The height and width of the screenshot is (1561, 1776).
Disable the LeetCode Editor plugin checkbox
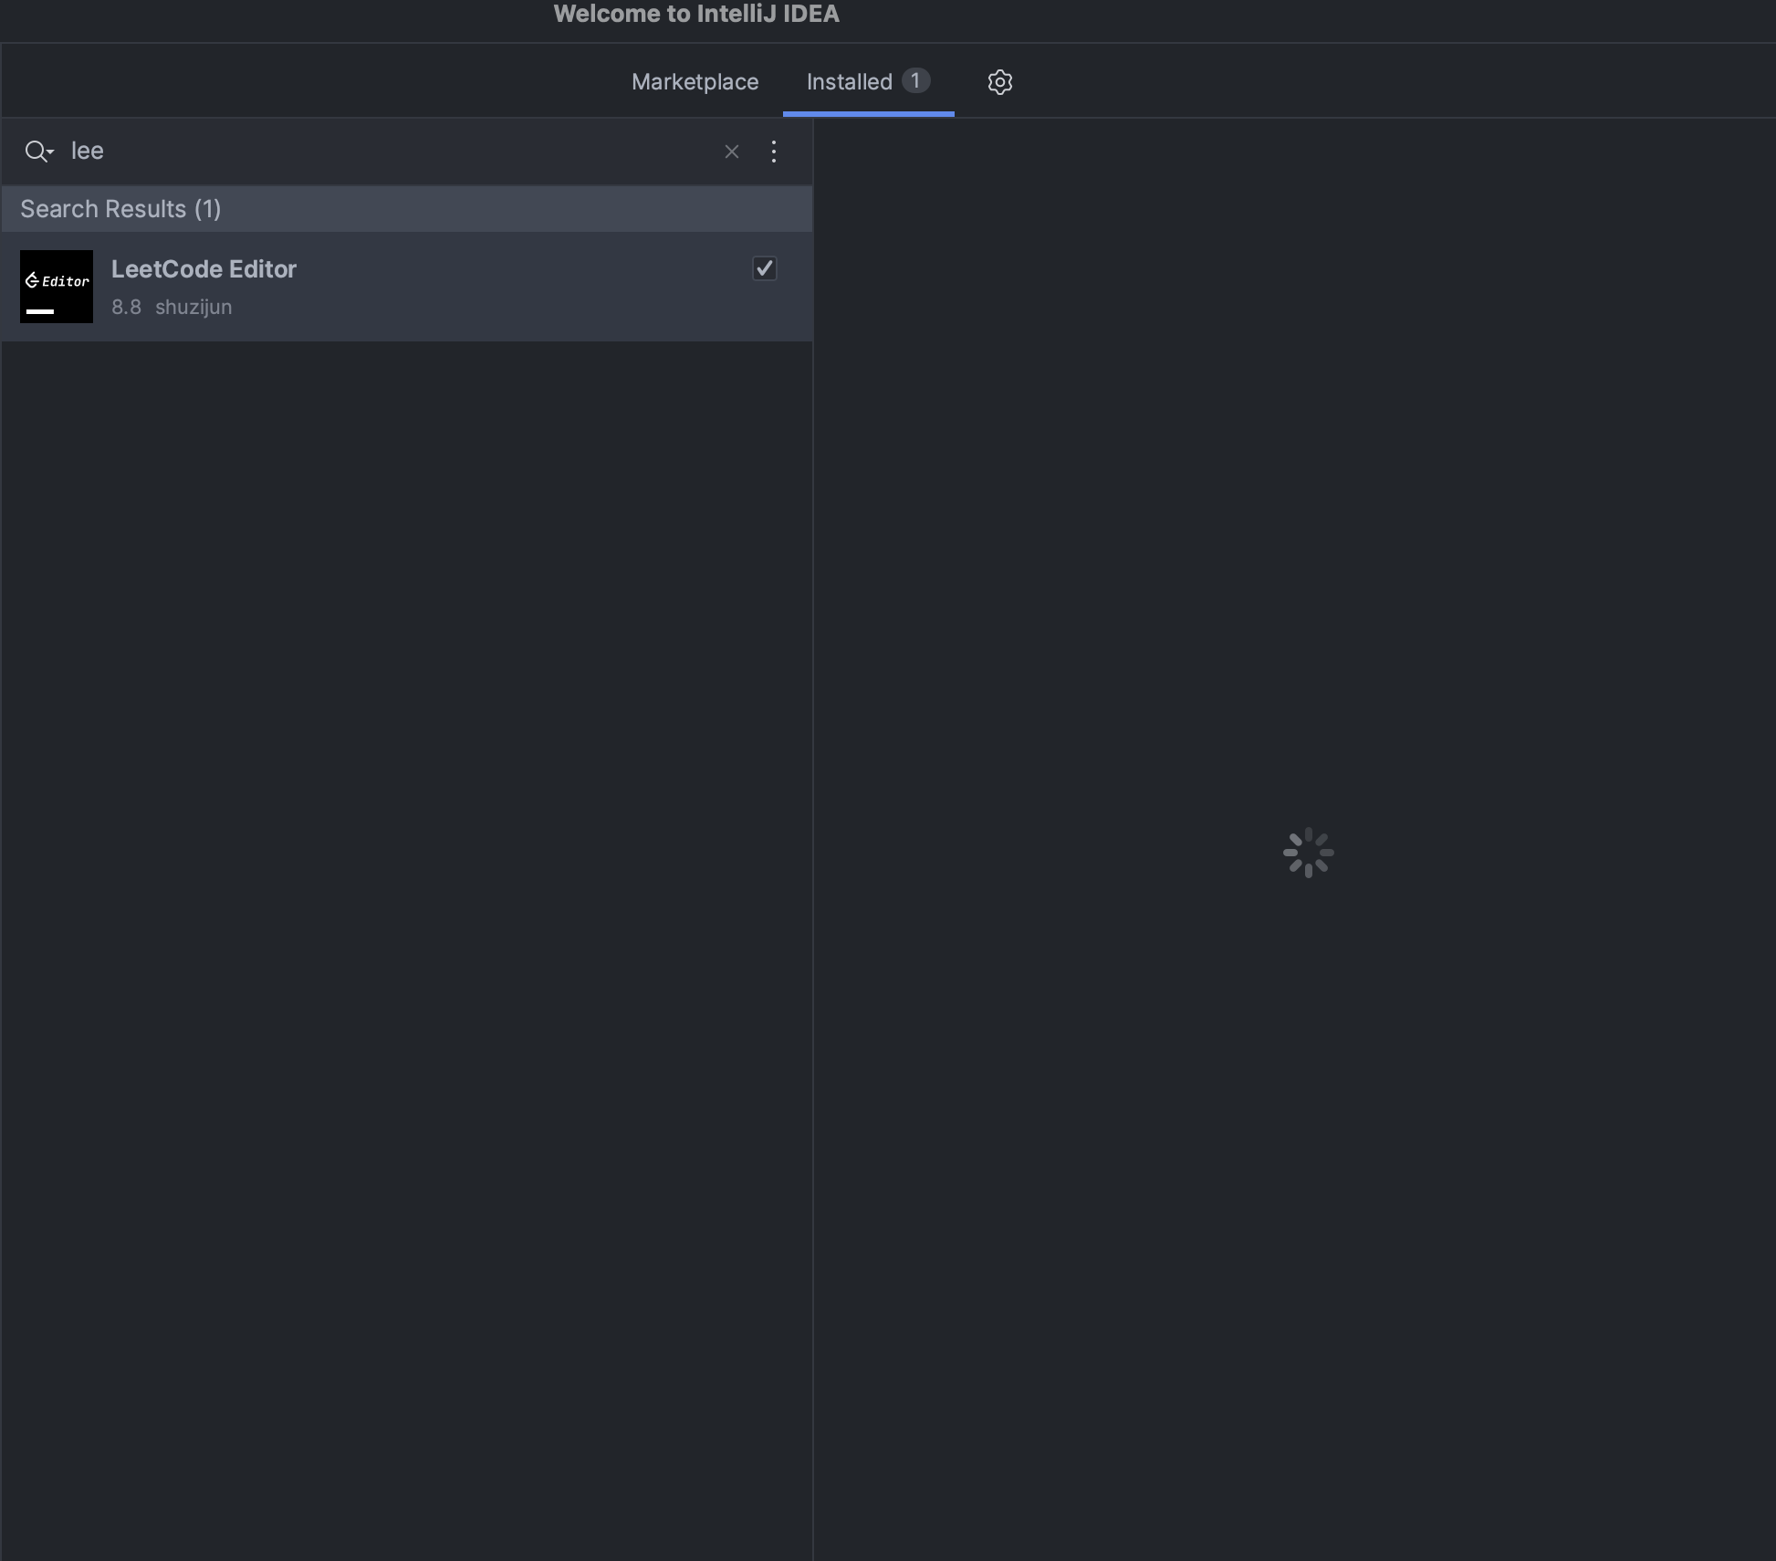[x=764, y=268]
